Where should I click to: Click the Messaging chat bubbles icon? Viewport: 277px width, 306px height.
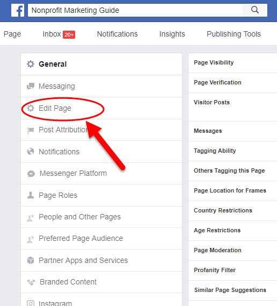click(31, 86)
